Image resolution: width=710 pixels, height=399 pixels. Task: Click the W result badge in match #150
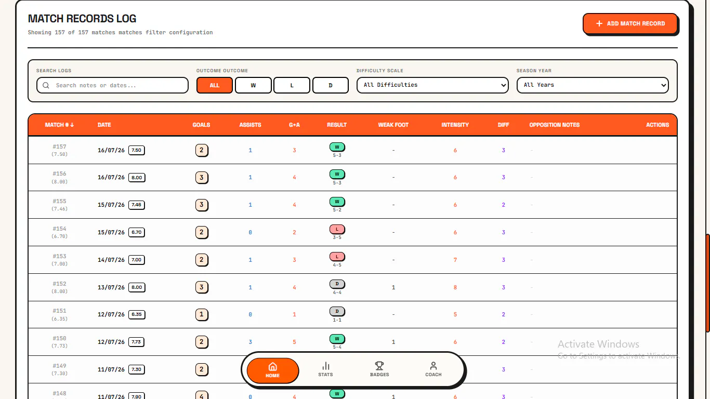click(x=337, y=339)
